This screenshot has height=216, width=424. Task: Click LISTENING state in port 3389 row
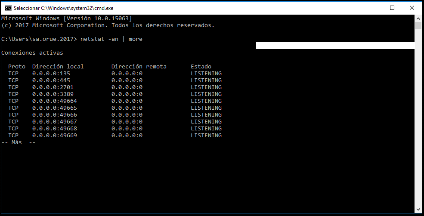point(206,94)
